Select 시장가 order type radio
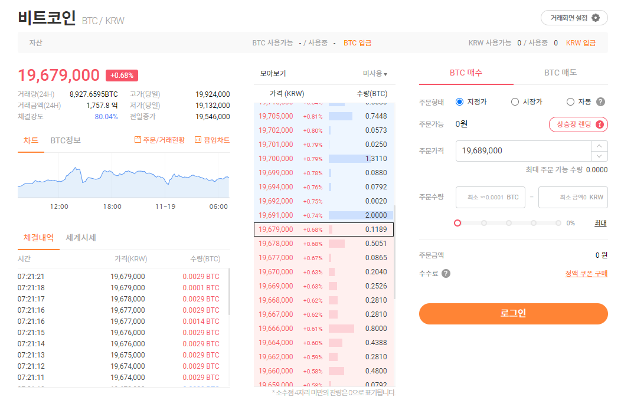This screenshot has width=621, height=410. pyautogui.click(x=515, y=101)
